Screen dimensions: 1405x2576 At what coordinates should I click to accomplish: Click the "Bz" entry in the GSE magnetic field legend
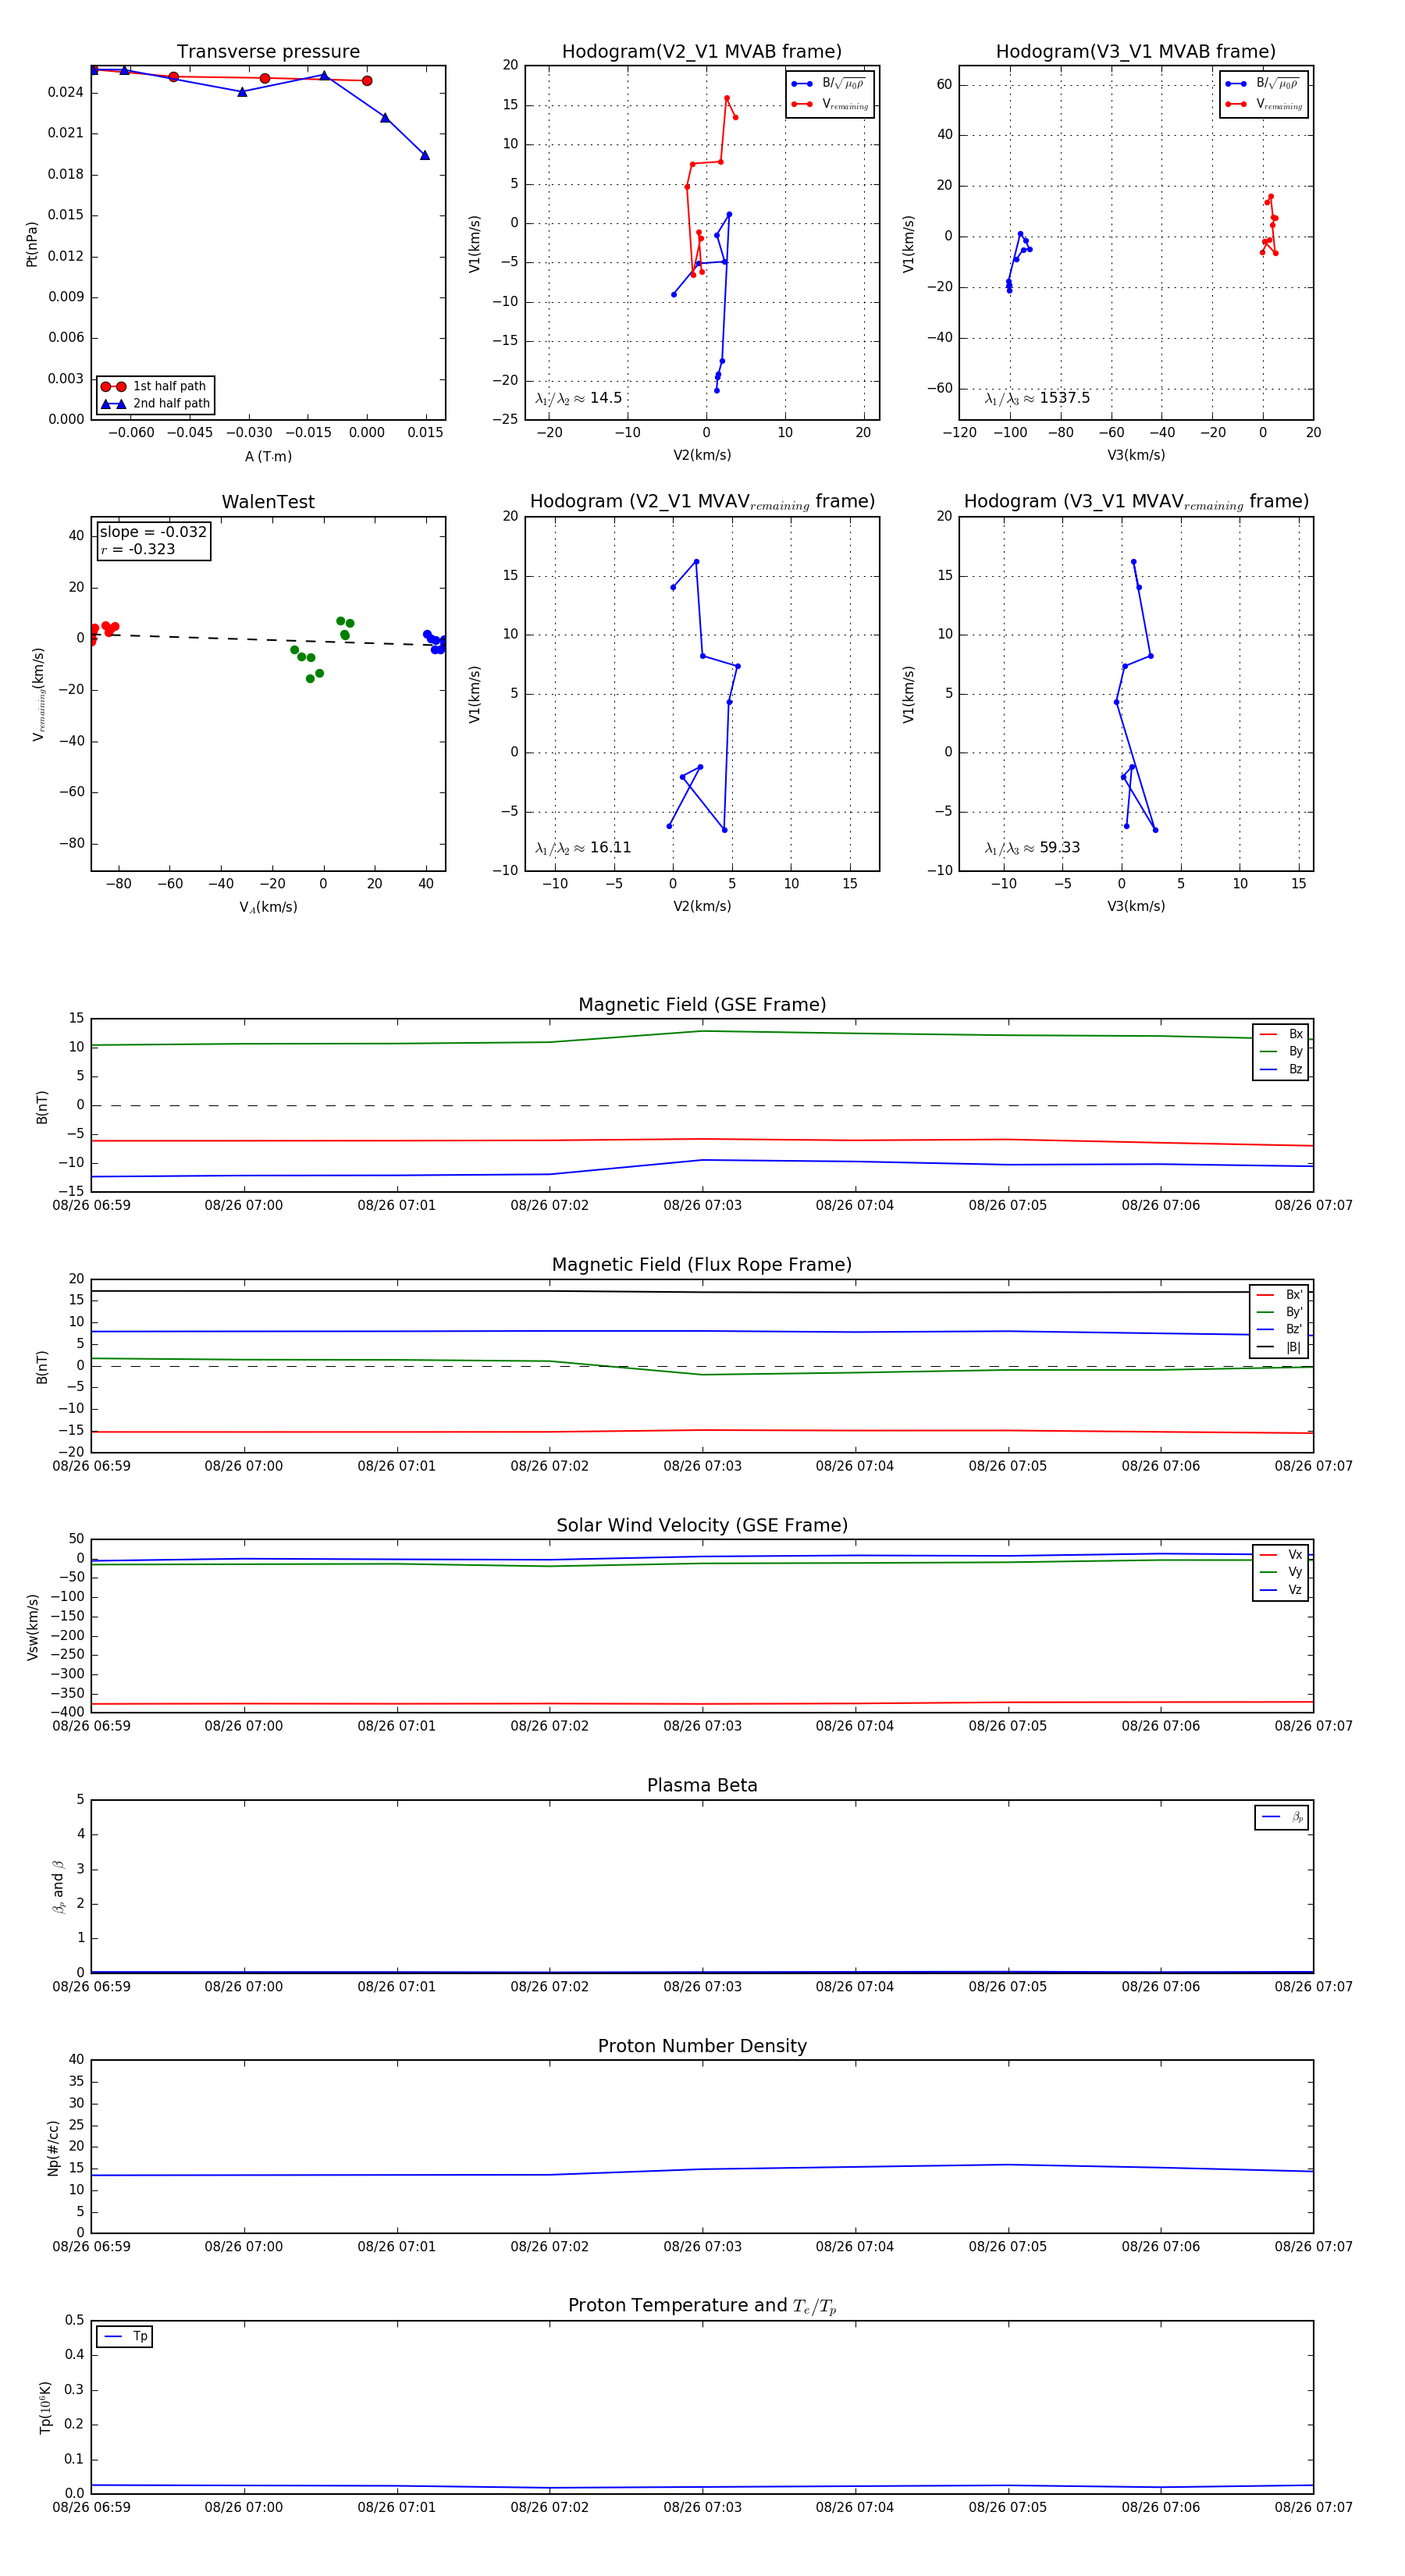(1281, 1069)
